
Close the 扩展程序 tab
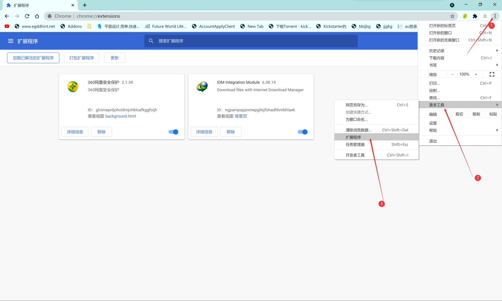[x=73, y=5]
